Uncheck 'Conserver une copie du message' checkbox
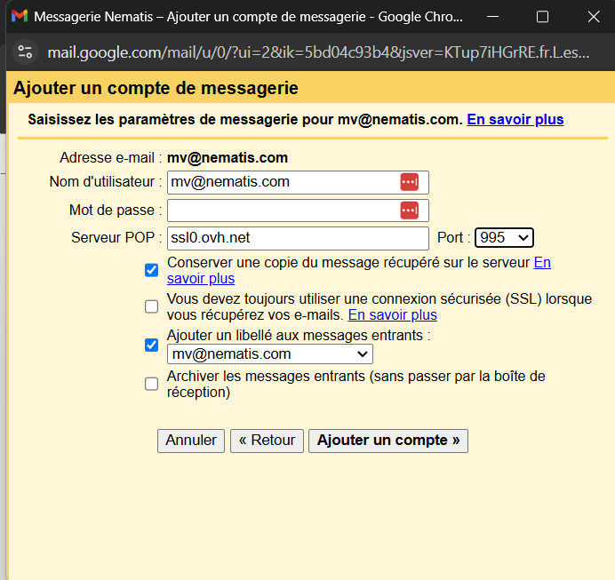 (152, 270)
